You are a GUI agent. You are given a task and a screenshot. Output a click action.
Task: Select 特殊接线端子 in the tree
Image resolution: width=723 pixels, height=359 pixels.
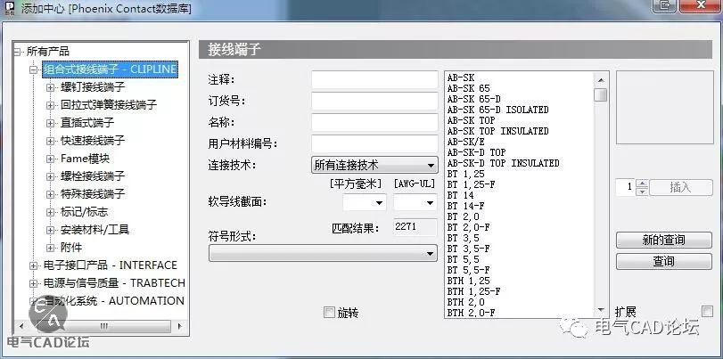(93, 194)
